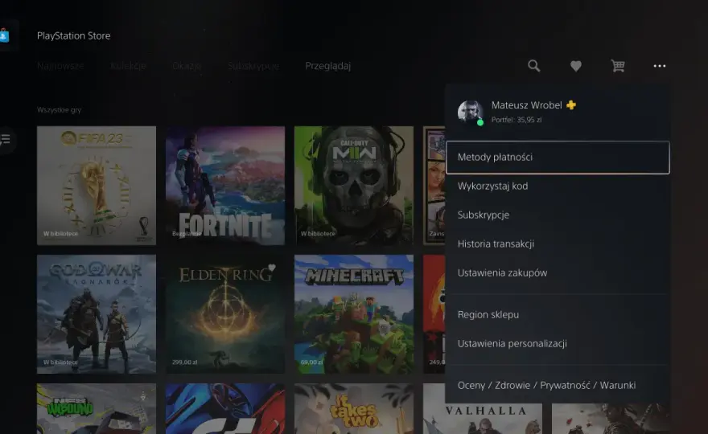Image resolution: width=708 pixels, height=434 pixels.
Task: Open the It Takes Two tile
Action: click(354, 409)
